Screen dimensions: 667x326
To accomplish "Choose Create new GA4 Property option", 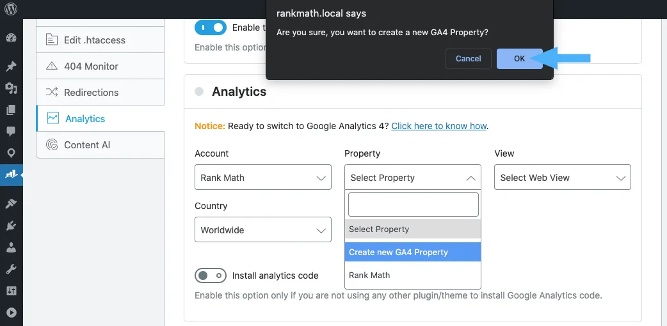I will 413,252.
